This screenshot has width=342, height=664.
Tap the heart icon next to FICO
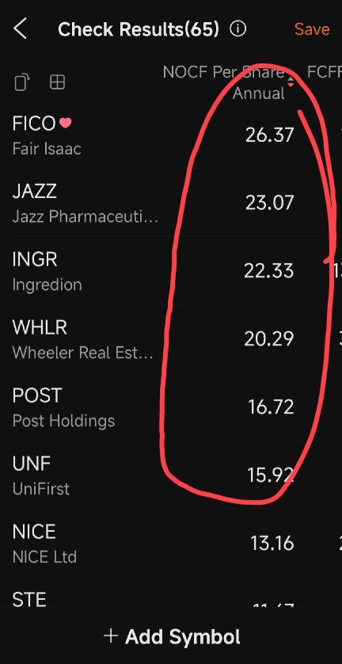65,123
